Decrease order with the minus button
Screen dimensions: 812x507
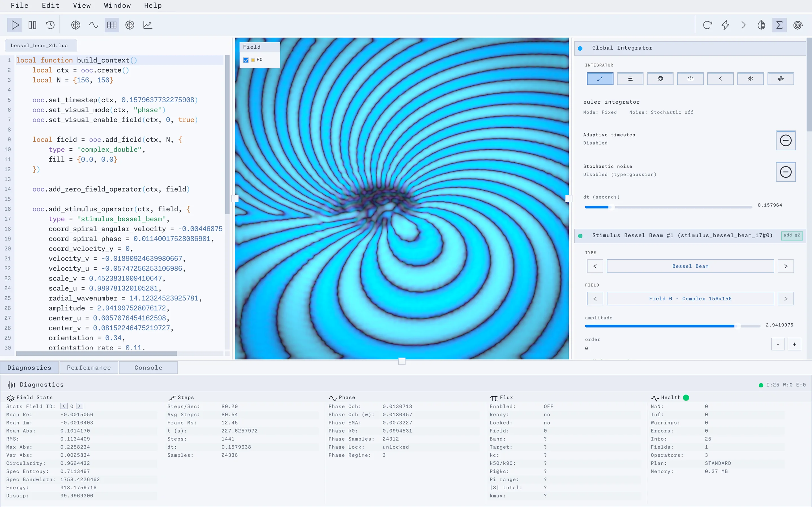pos(778,344)
